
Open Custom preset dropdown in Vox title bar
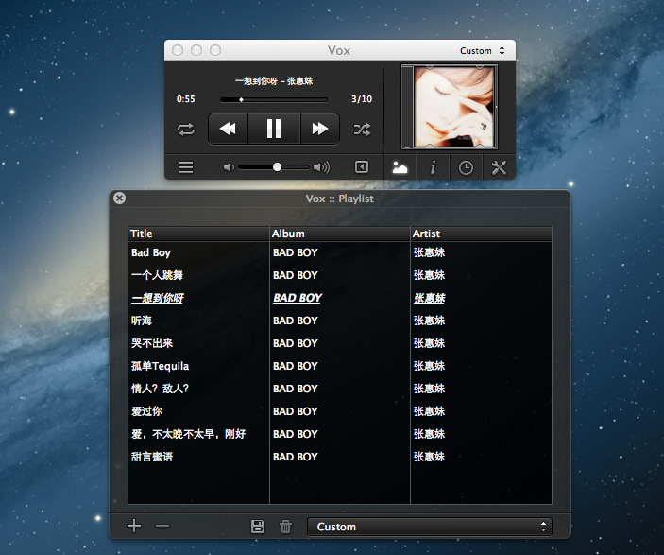click(x=483, y=51)
